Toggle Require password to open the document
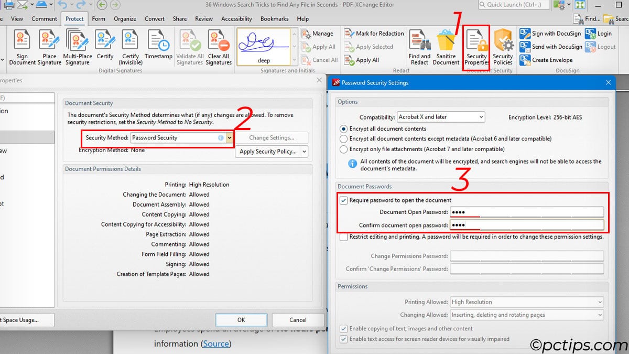Screen dimensions: 629x354 [x=344, y=200]
